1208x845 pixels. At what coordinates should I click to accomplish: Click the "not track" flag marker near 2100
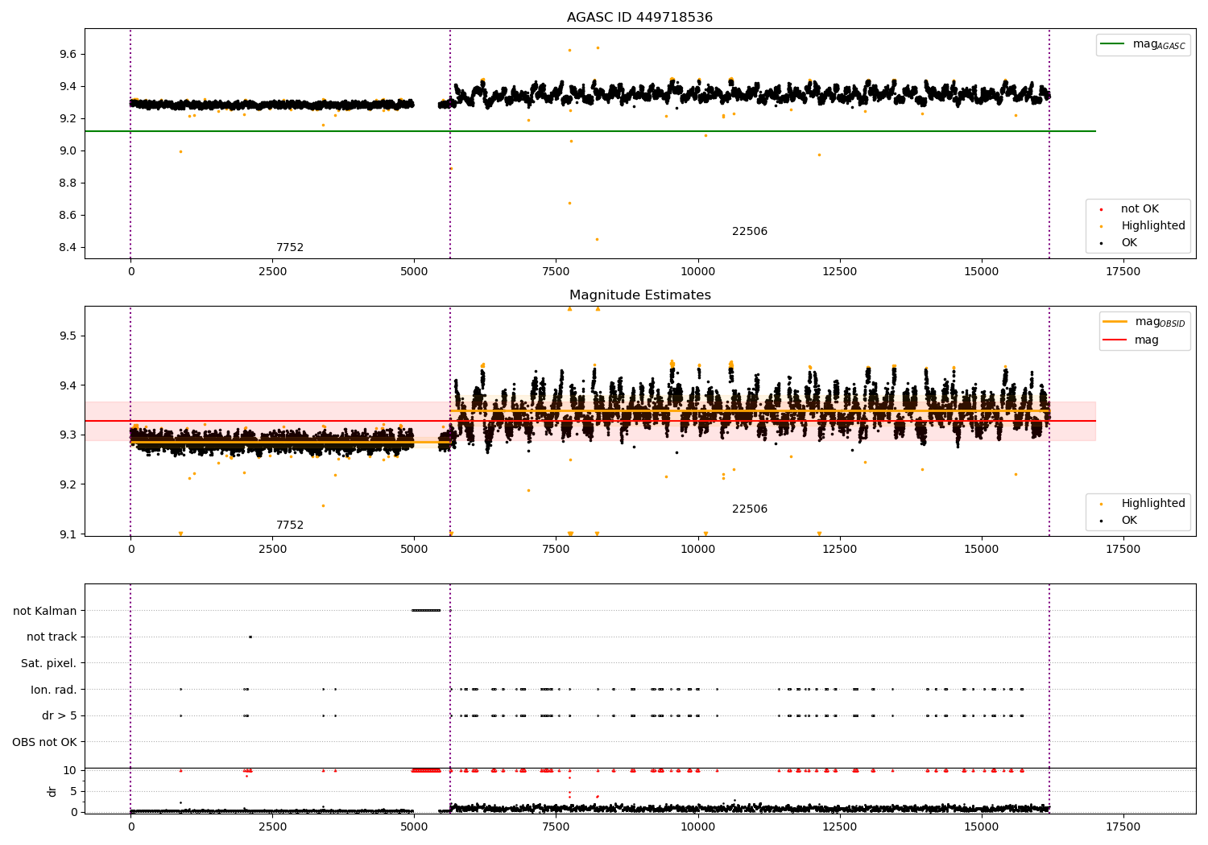click(x=250, y=637)
